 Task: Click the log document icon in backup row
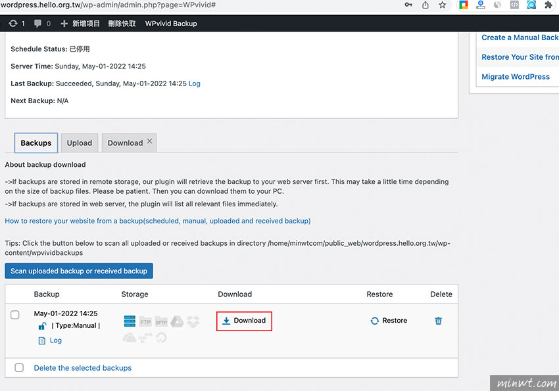pos(41,341)
